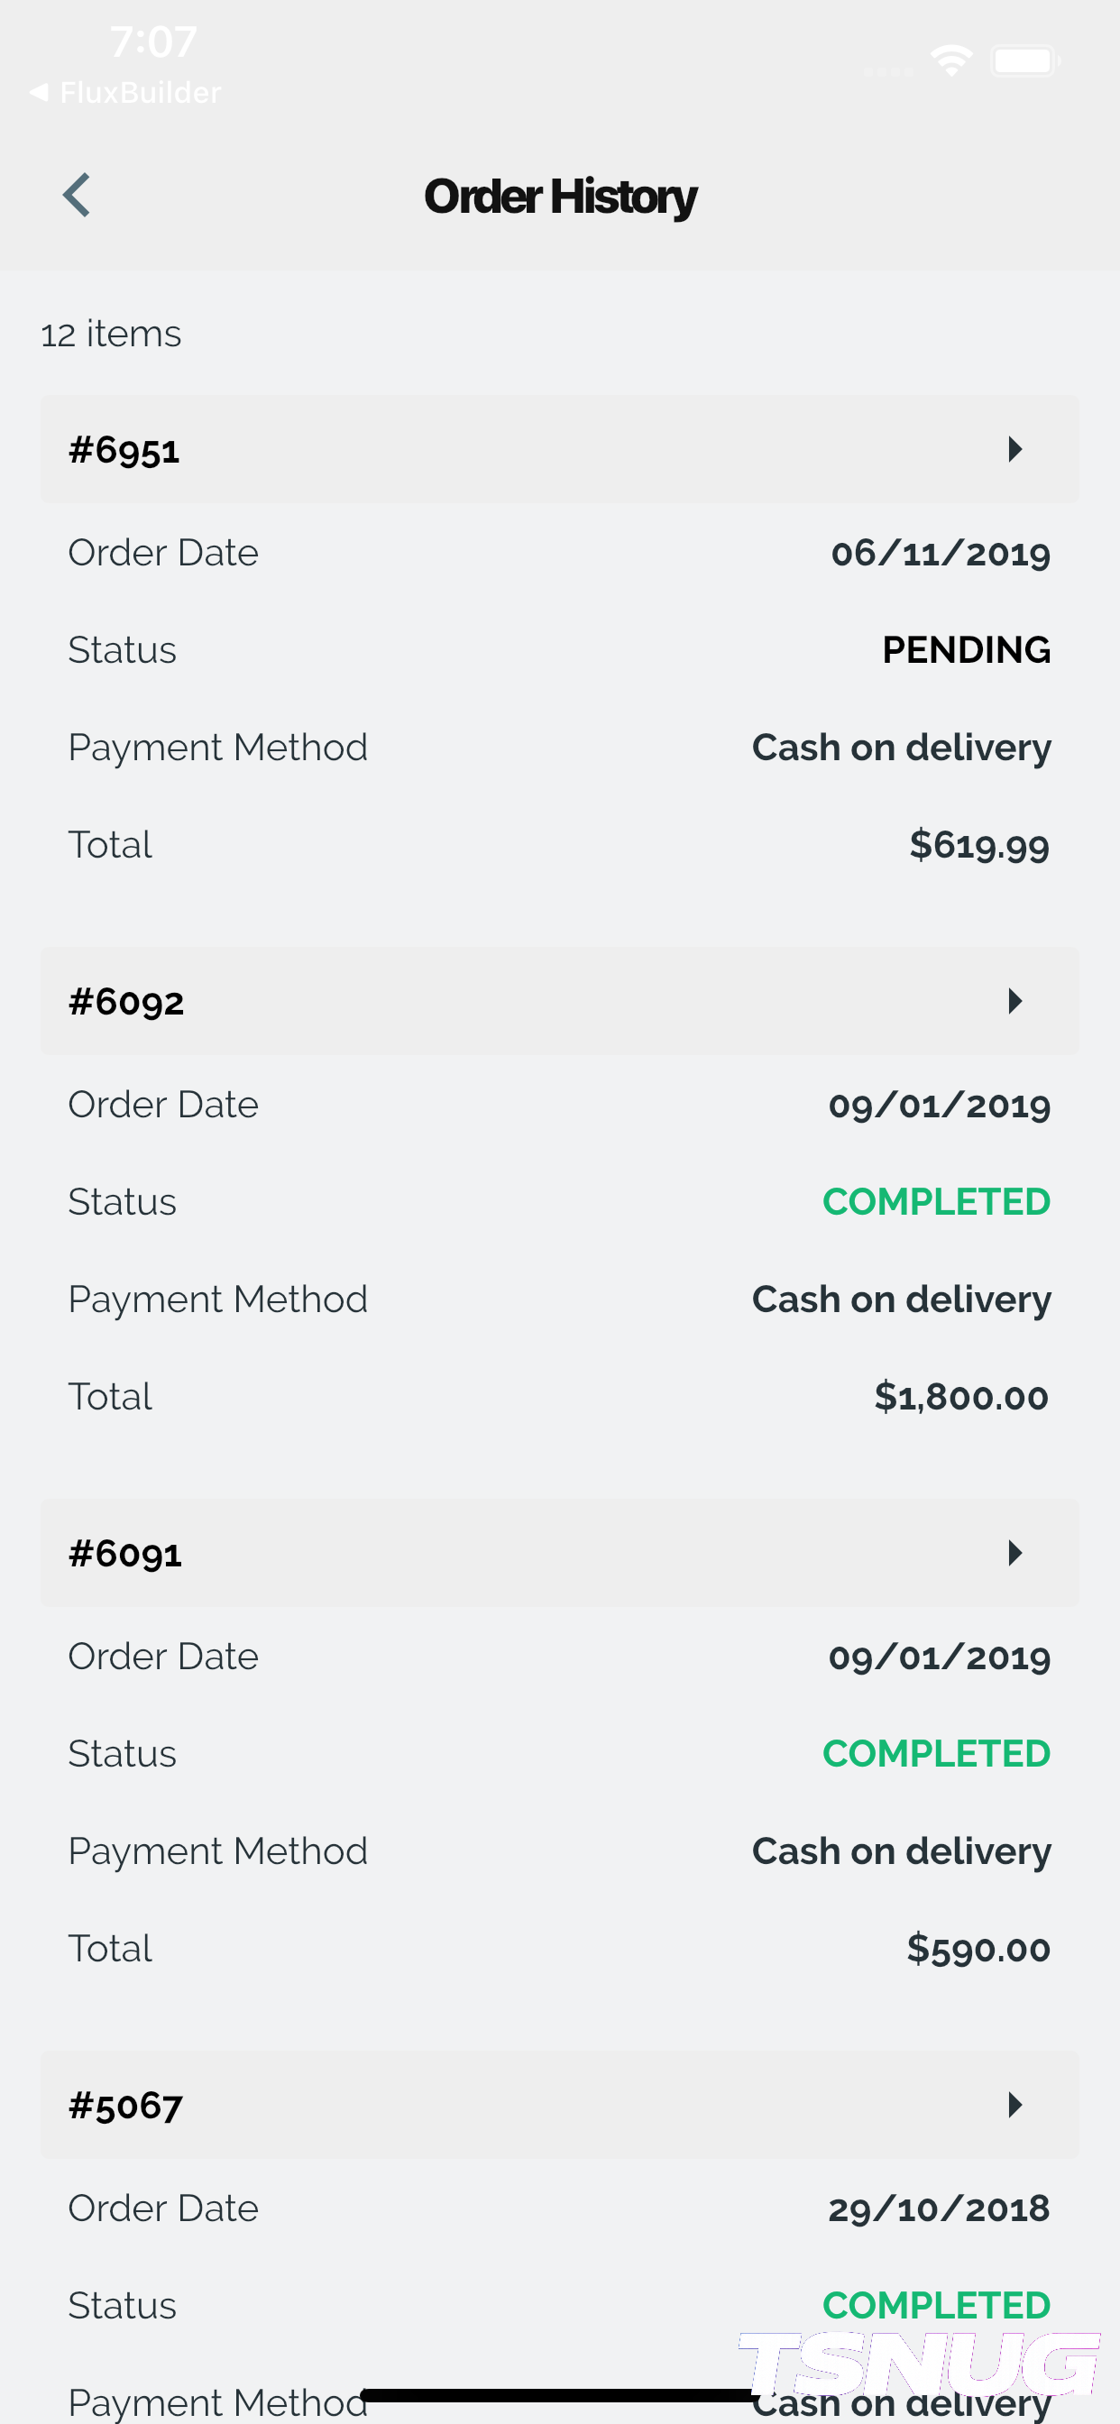Tap the $619.99 total amount
Viewport: 1120px width, 2424px height.
978,845
